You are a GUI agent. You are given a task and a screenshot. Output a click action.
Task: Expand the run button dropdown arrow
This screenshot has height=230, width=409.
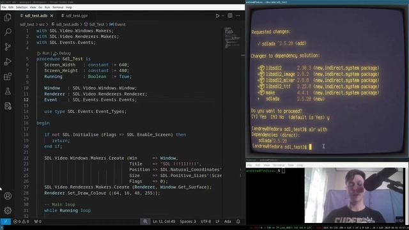(x=223, y=15)
